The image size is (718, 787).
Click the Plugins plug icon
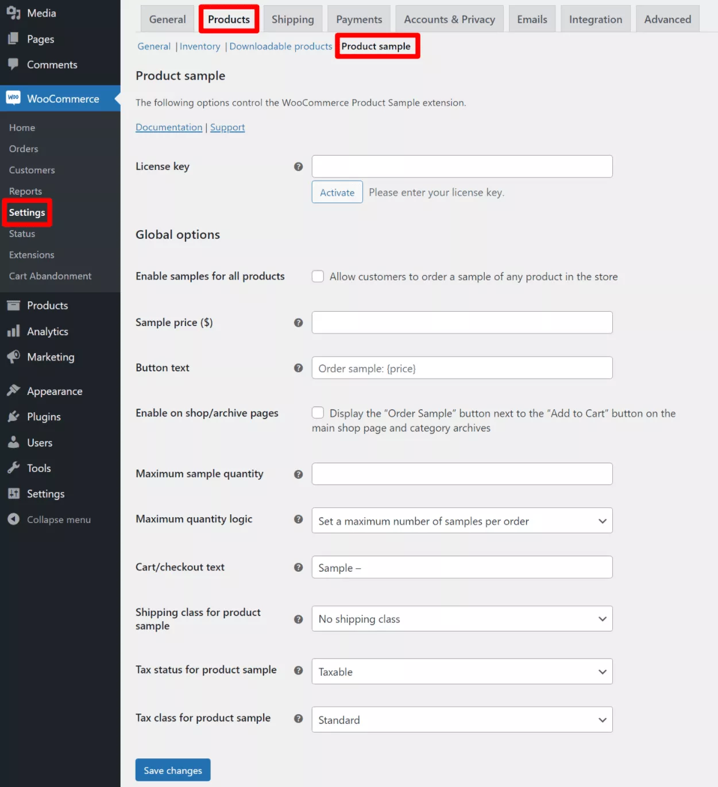click(13, 417)
